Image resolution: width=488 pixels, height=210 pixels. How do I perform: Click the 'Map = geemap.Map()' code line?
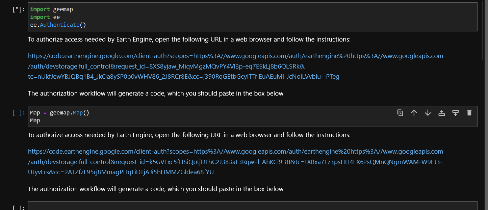(59, 113)
